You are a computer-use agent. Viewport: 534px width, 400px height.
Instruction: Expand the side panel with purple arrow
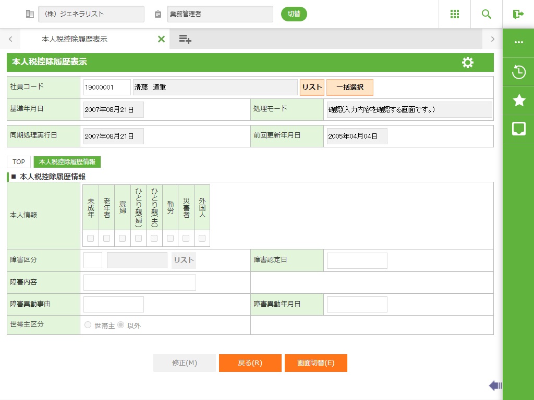pos(495,385)
